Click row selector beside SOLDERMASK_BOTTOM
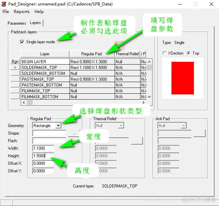The width and height of the screenshot is (219, 206). pos(15,73)
